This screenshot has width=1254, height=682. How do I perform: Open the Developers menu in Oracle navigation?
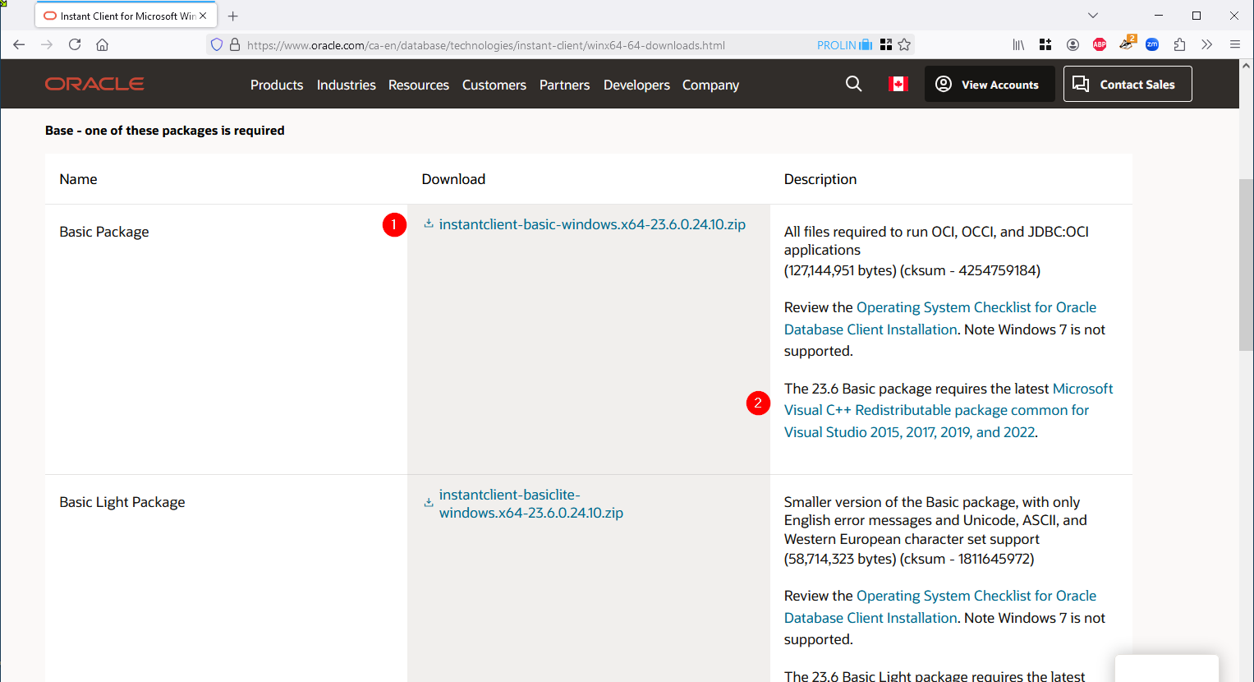[x=636, y=85]
